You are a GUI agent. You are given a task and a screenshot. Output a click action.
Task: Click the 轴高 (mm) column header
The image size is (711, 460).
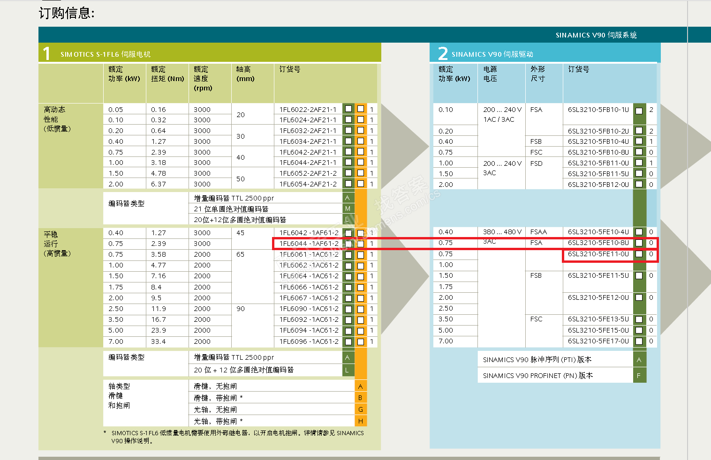(245, 74)
